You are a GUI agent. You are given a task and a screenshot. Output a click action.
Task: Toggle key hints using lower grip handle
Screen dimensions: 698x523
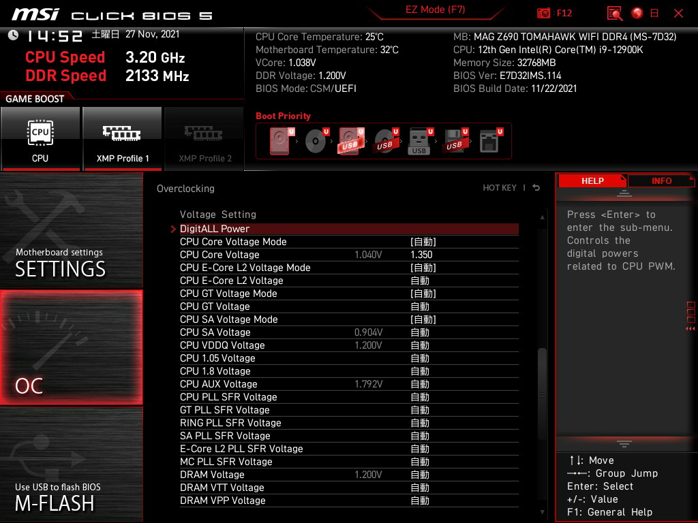pos(624,444)
